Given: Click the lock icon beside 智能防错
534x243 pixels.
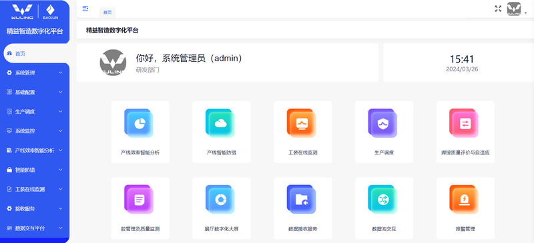Looking at the screenshot, I should 9,170.
